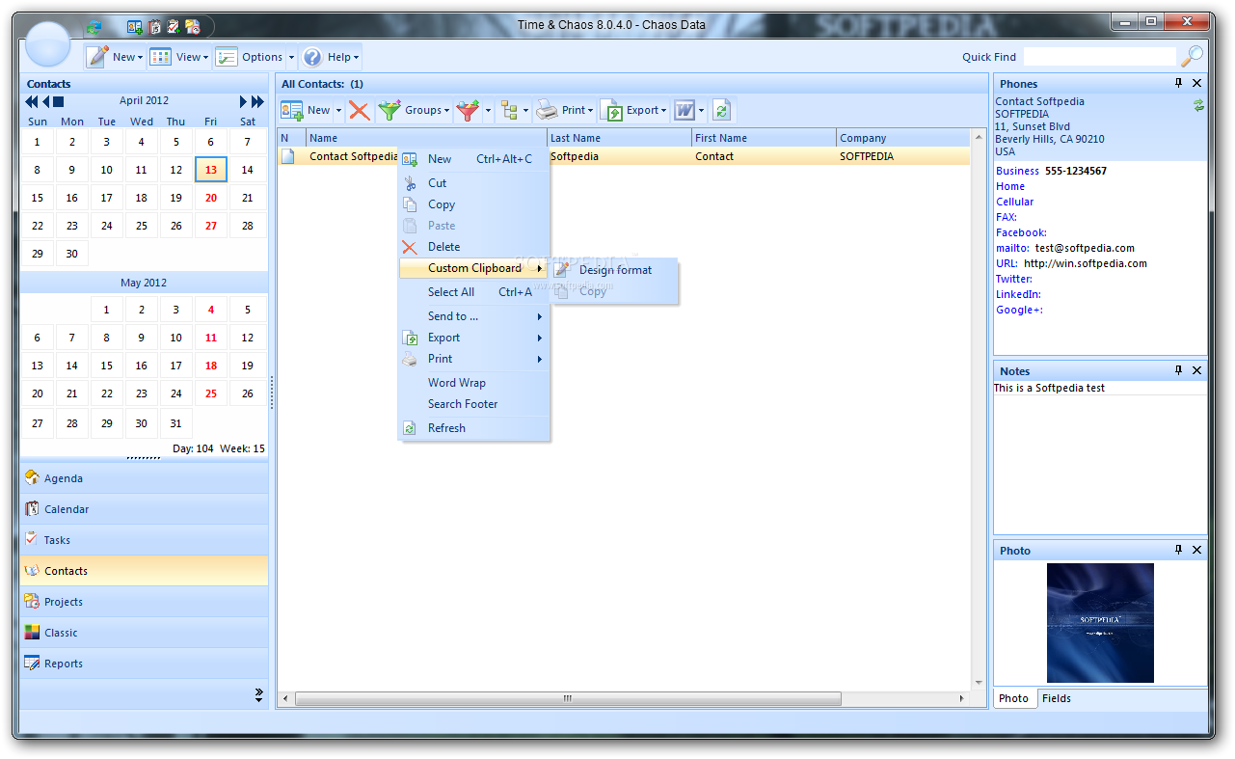Open the Calendar section
This screenshot has width=1235, height=759.
click(x=144, y=509)
